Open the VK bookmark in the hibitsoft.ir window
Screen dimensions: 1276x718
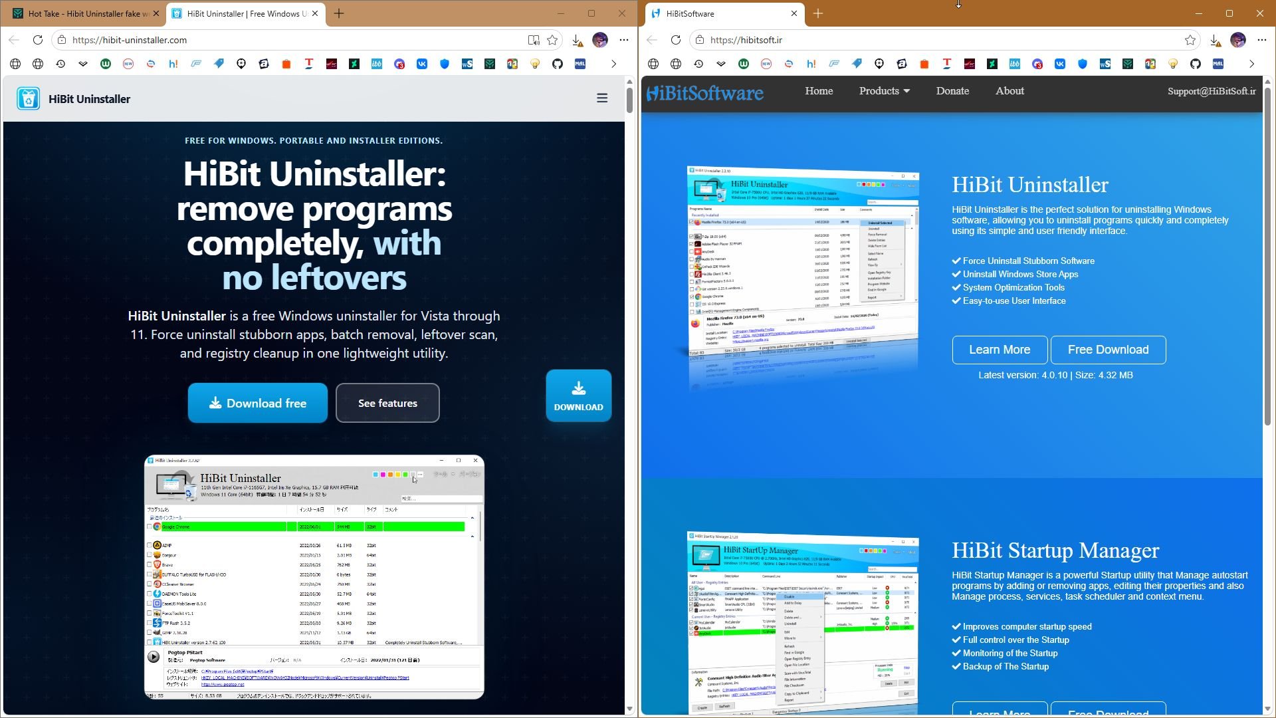(x=1060, y=64)
